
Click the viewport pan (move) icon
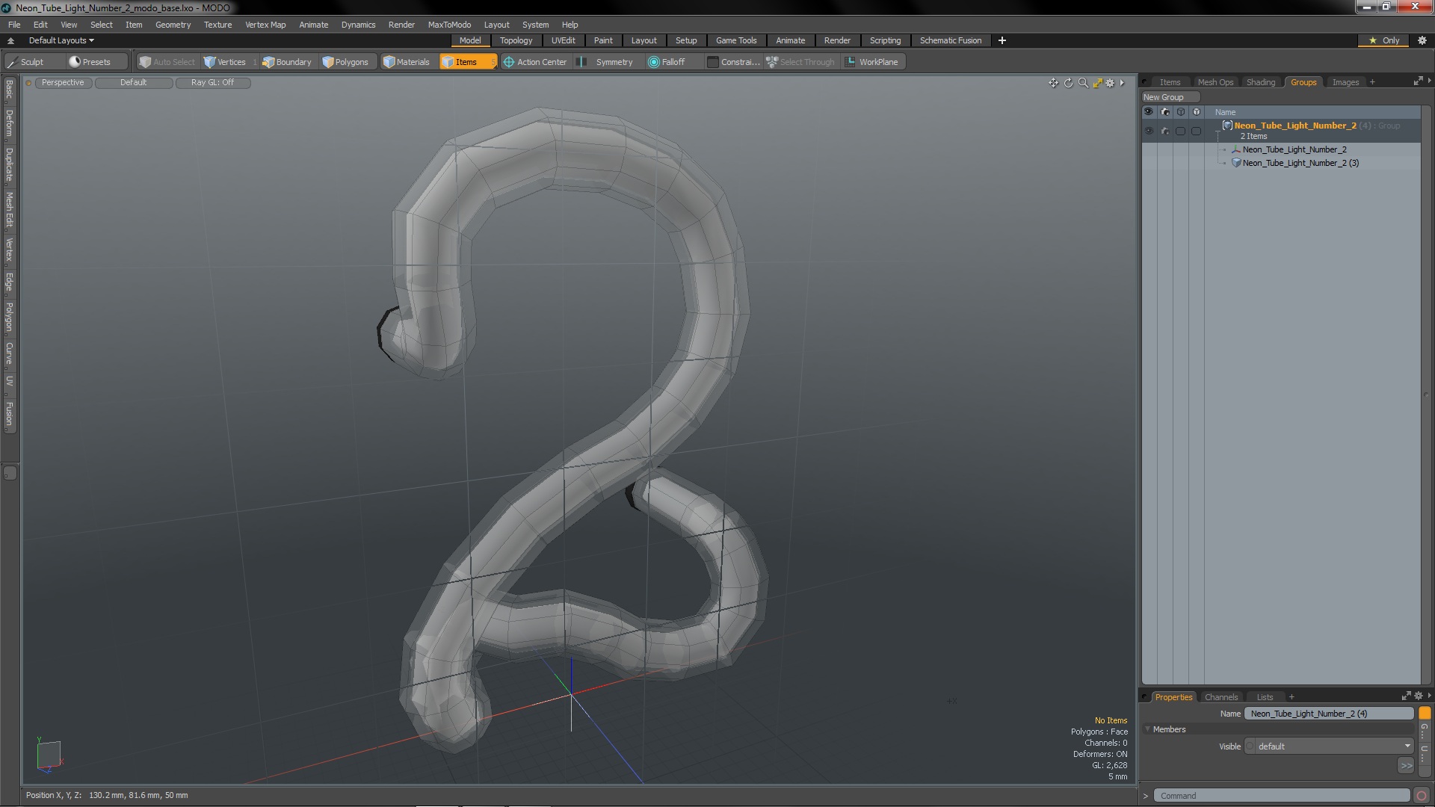click(x=1053, y=83)
